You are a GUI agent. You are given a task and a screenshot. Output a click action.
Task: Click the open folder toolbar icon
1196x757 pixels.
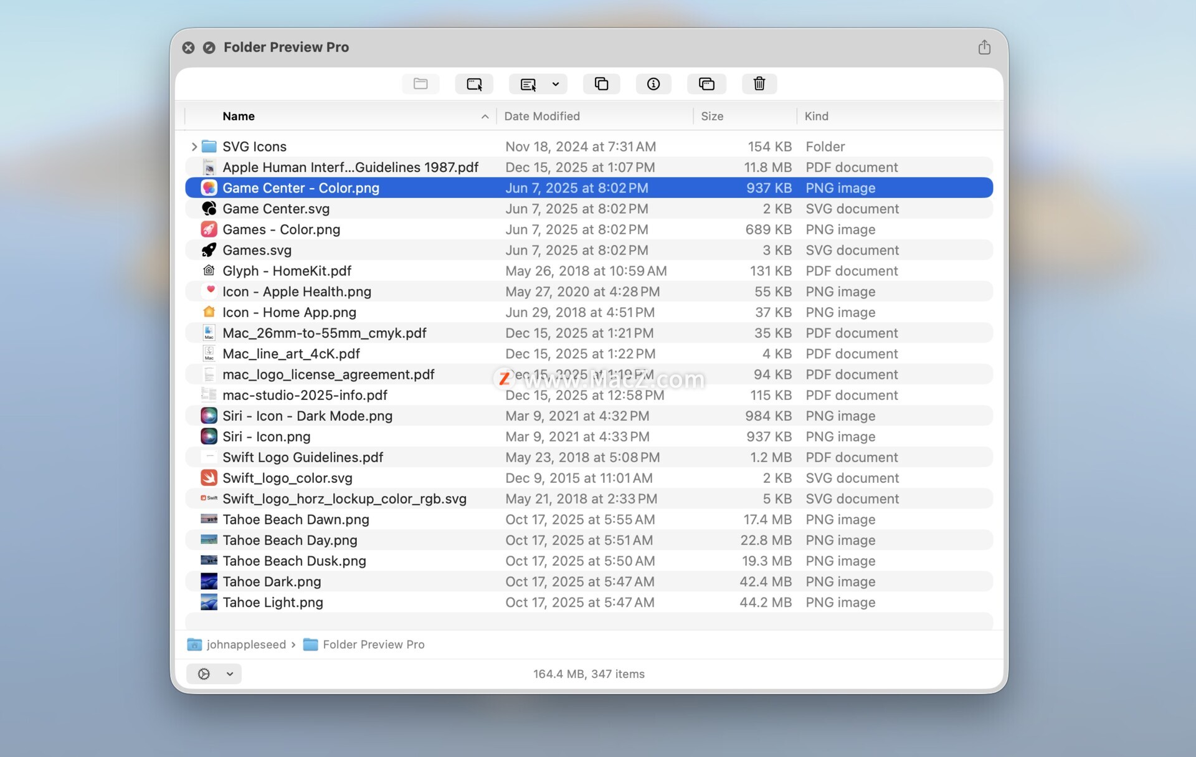(x=420, y=83)
